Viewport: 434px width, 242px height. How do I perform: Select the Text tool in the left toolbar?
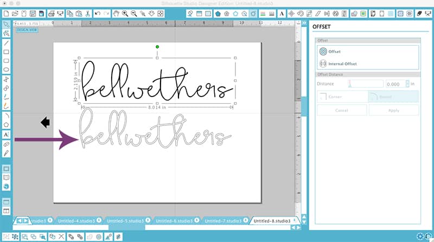(6, 135)
